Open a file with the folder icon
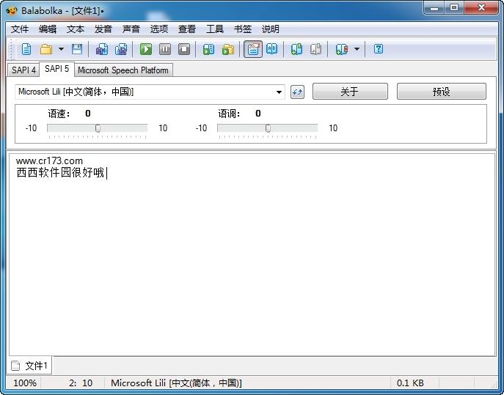This screenshot has width=504, height=395. pos(46,49)
